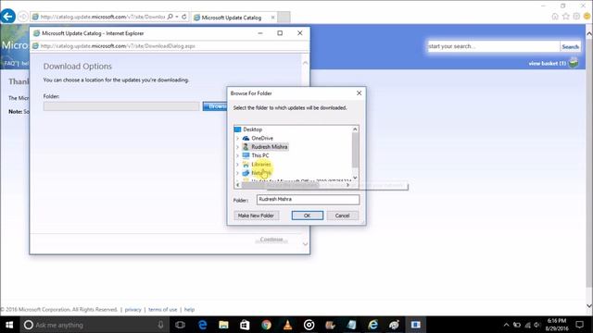
Task: Open File Explorer from the taskbar
Action: point(224,325)
